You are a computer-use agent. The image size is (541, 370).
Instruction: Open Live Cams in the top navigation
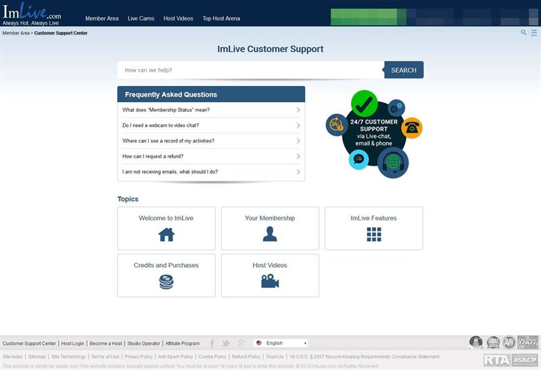[x=141, y=18]
